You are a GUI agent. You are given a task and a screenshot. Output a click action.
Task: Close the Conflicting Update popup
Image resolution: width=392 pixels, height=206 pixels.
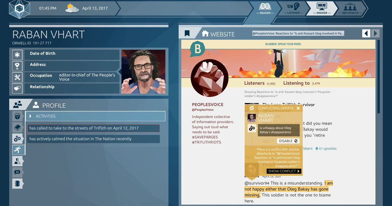click(x=298, y=108)
